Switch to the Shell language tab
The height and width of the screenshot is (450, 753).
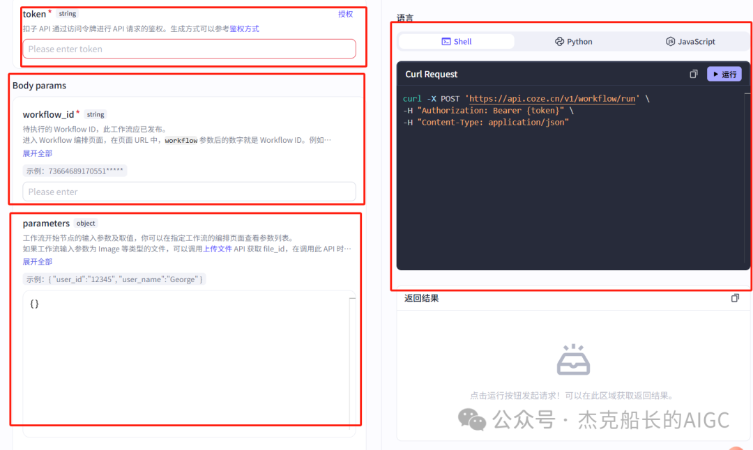pyautogui.click(x=456, y=42)
